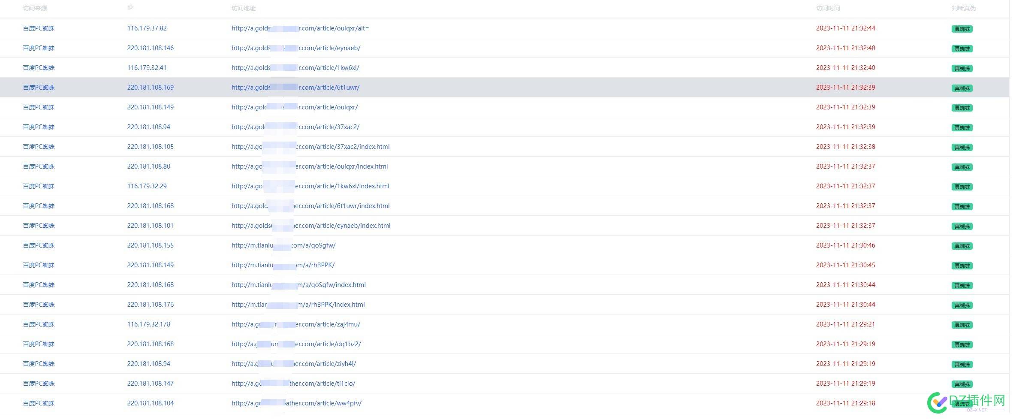Click 真蜘蛛 badge in the 220.181.108.105 row
Image resolution: width=1013 pixels, height=420 pixels.
[x=962, y=148]
